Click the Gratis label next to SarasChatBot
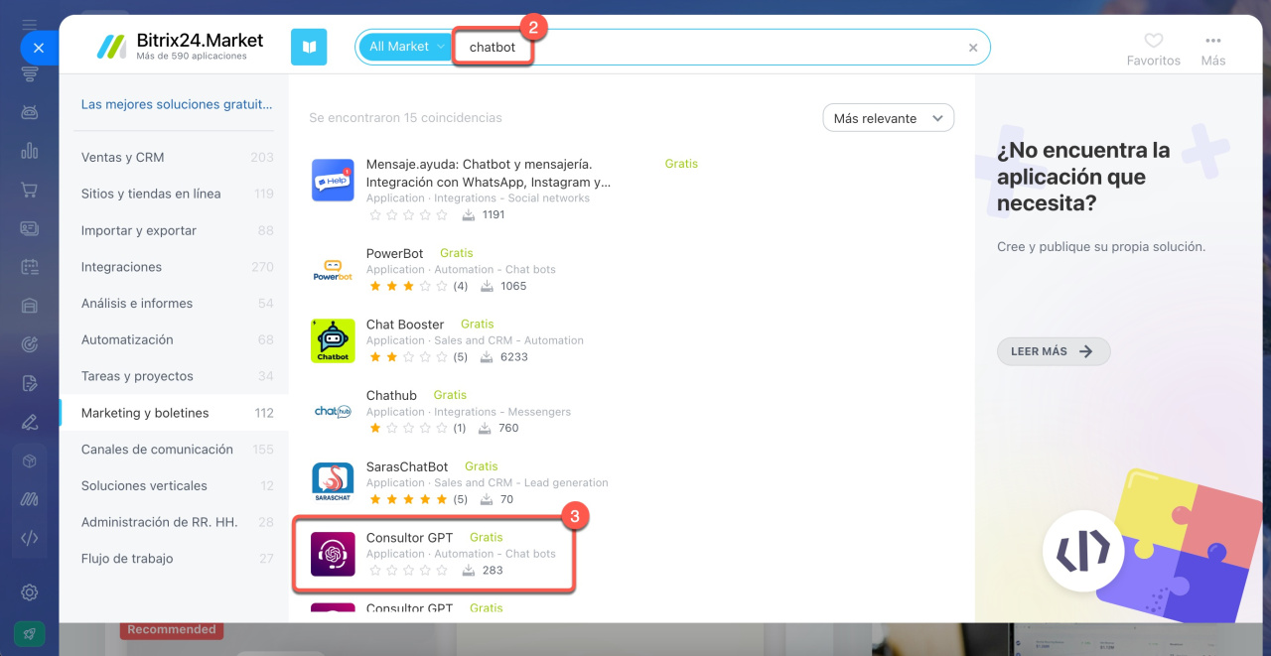Image resolution: width=1271 pixels, height=656 pixels. [482, 466]
